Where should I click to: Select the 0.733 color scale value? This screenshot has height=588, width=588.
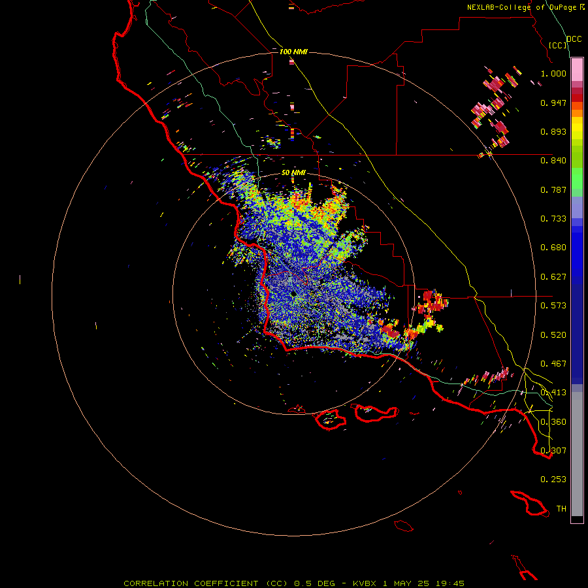(x=553, y=219)
